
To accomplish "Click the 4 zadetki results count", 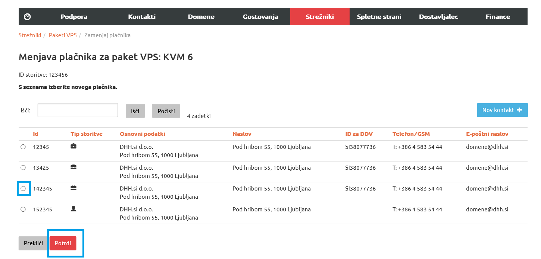I will coord(199,116).
